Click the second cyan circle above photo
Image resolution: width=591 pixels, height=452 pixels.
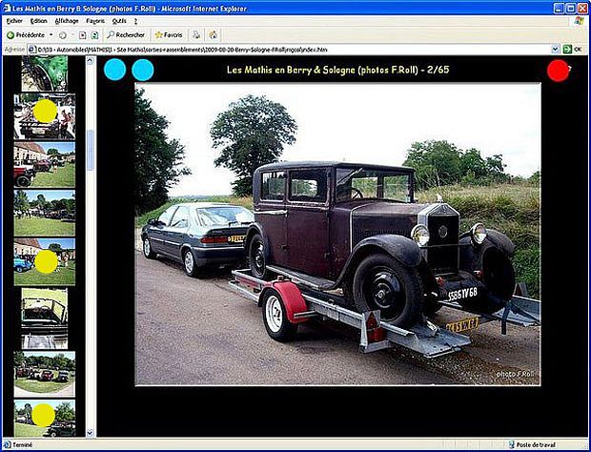(x=143, y=70)
